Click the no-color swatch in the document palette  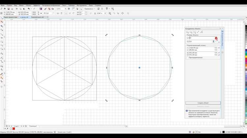[x=11, y=129]
